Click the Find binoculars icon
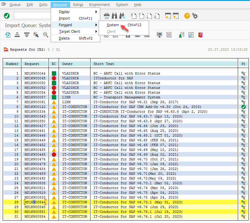Image resolution: width=250 pixels, height=223 pixels. pos(114,16)
